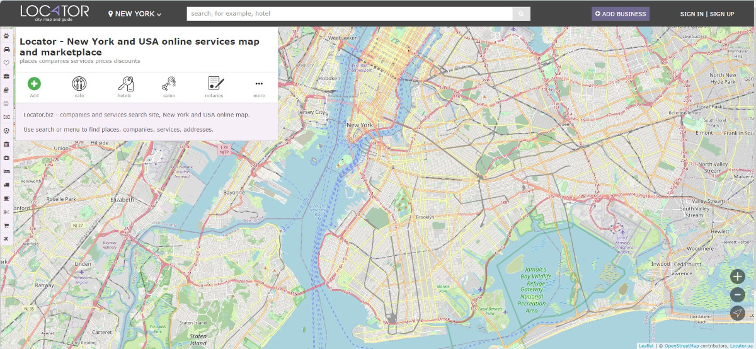This screenshot has width=756, height=349.
Task: Click the search magnifier button
Action: [521, 14]
